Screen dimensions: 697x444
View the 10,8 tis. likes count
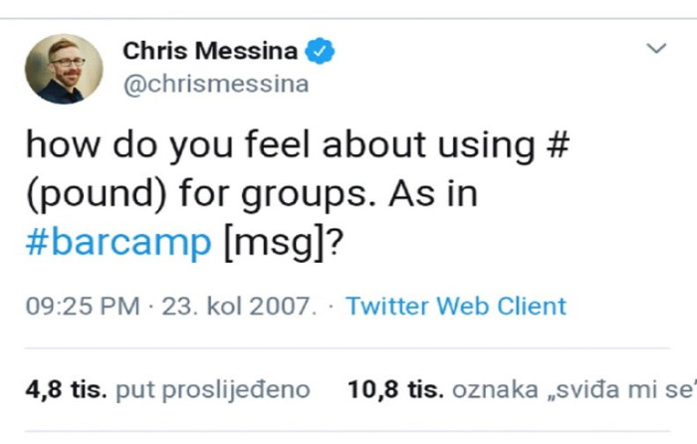pos(395,389)
